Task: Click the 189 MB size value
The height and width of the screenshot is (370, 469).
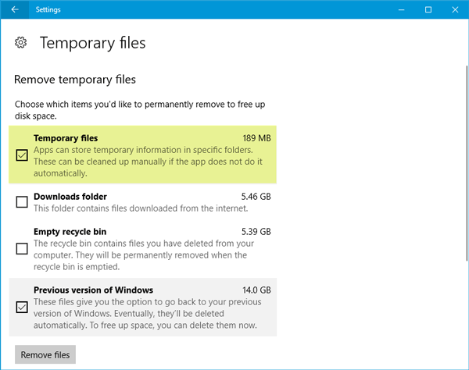Action: [x=256, y=138]
